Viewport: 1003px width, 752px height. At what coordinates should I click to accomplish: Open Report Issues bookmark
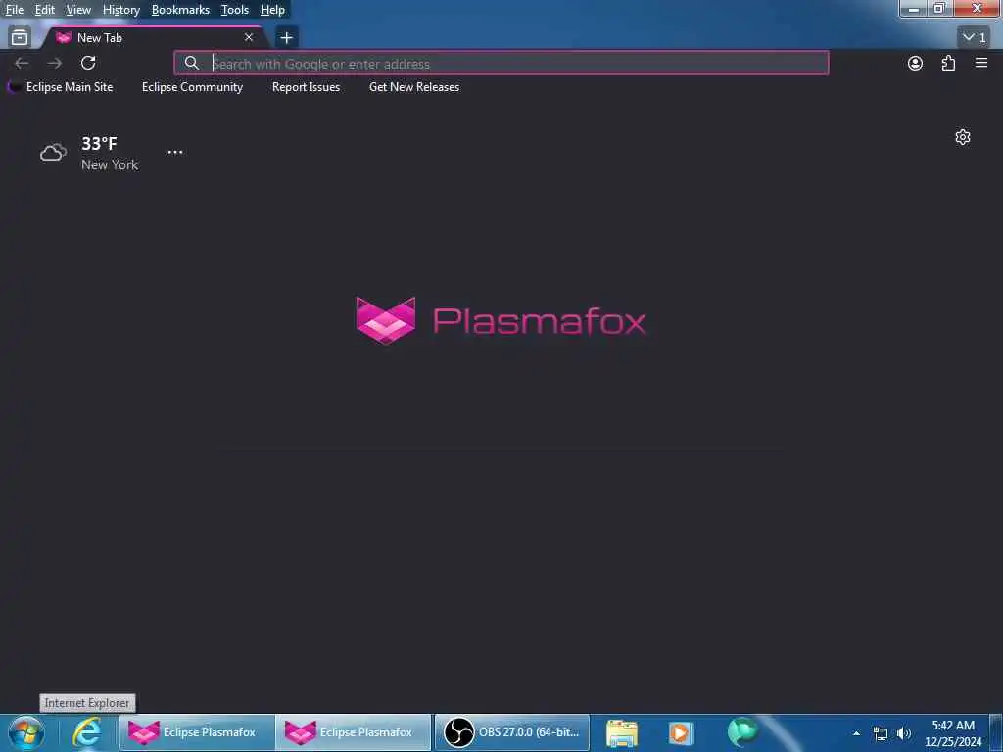tap(306, 87)
